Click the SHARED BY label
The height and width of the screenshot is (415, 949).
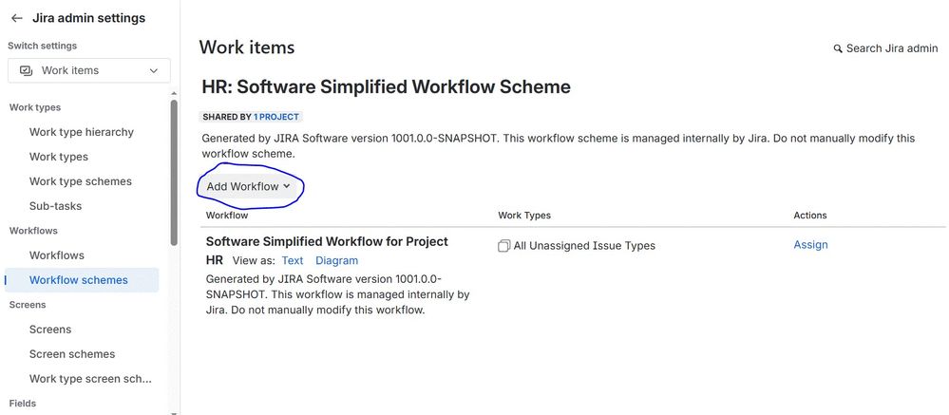coord(227,117)
